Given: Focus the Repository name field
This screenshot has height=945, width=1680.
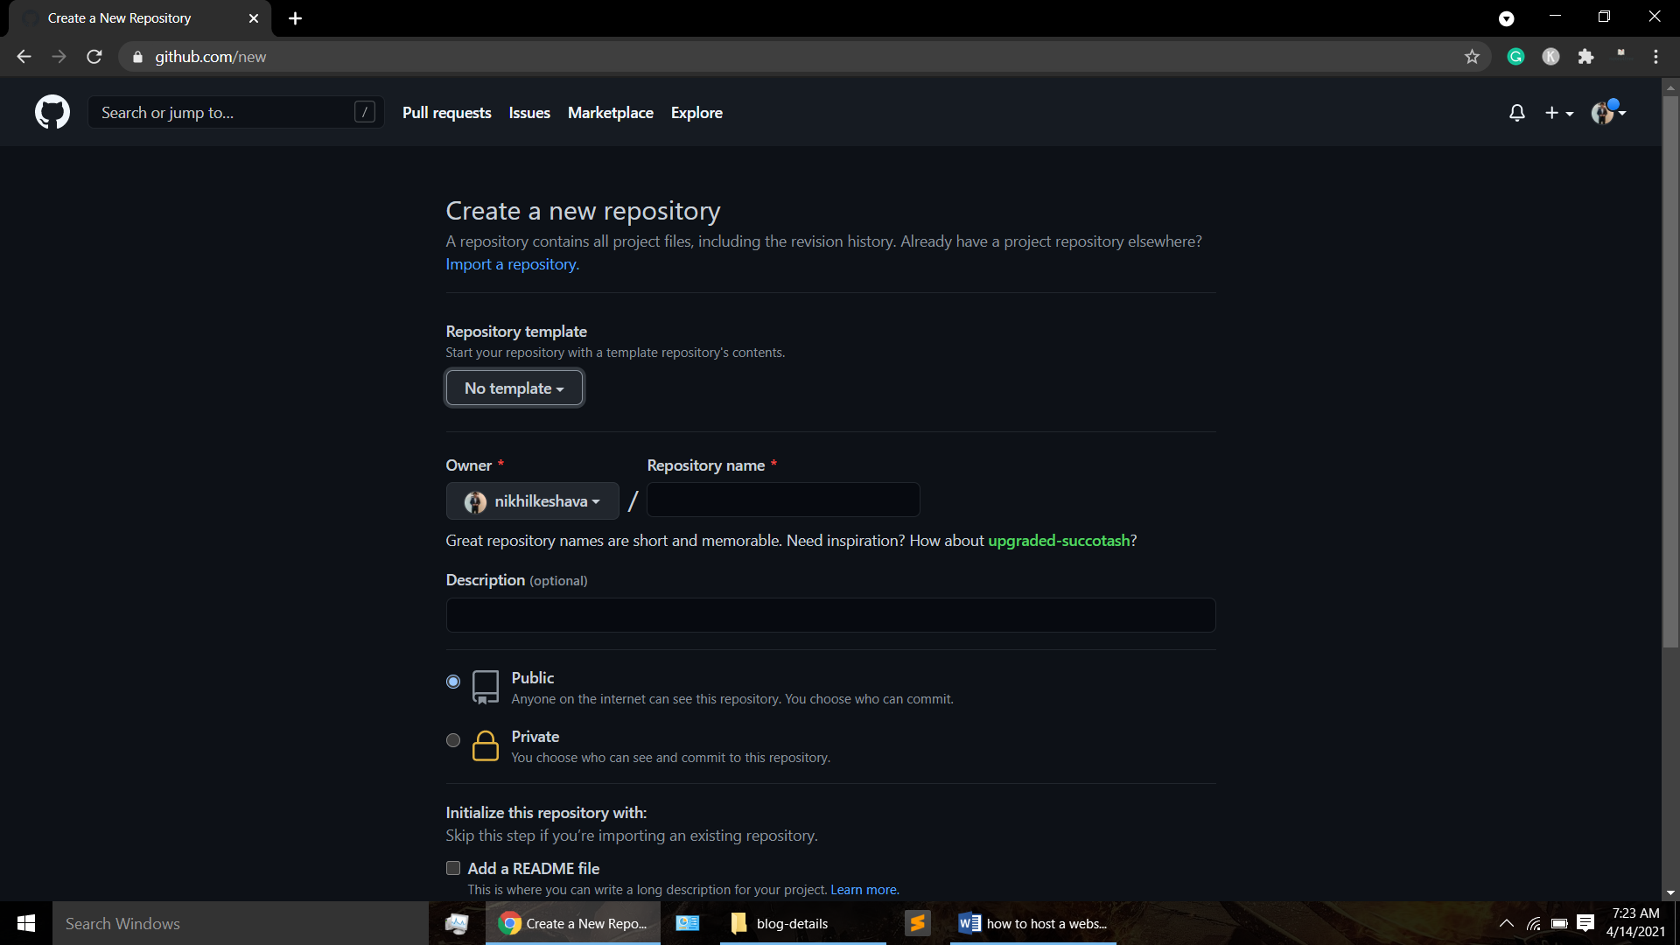Looking at the screenshot, I should (x=783, y=500).
